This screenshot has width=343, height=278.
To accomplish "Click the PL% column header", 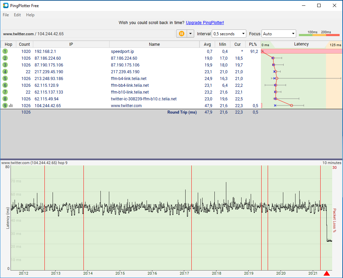I will point(253,44).
